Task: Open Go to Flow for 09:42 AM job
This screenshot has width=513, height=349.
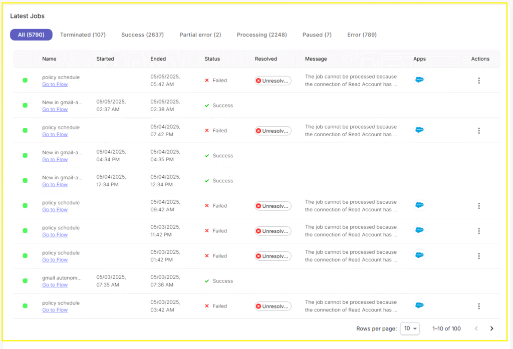Action: click(x=55, y=210)
